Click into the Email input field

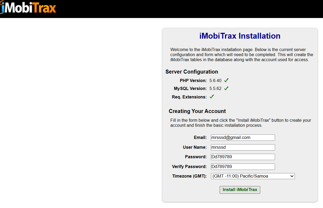[x=243, y=138]
